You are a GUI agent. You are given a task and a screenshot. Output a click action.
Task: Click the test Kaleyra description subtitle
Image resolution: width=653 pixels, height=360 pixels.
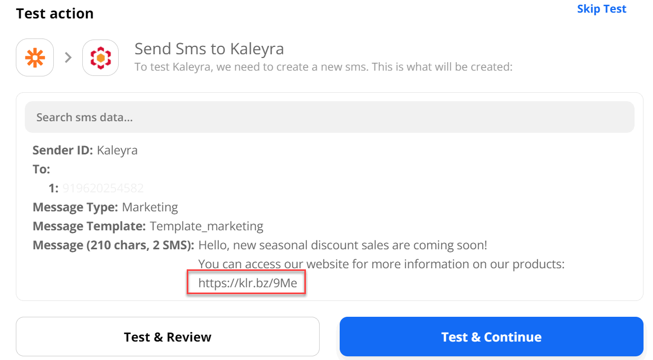[x=324, y=67]
